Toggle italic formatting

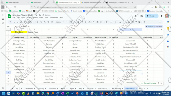(82, 22)
